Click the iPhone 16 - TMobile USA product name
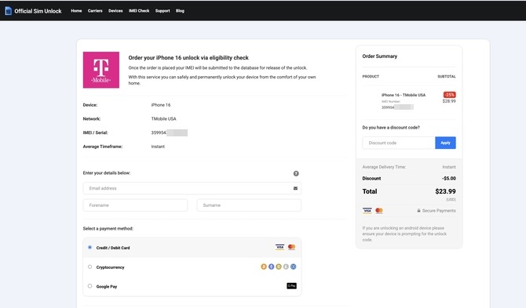 click(404, 95)
